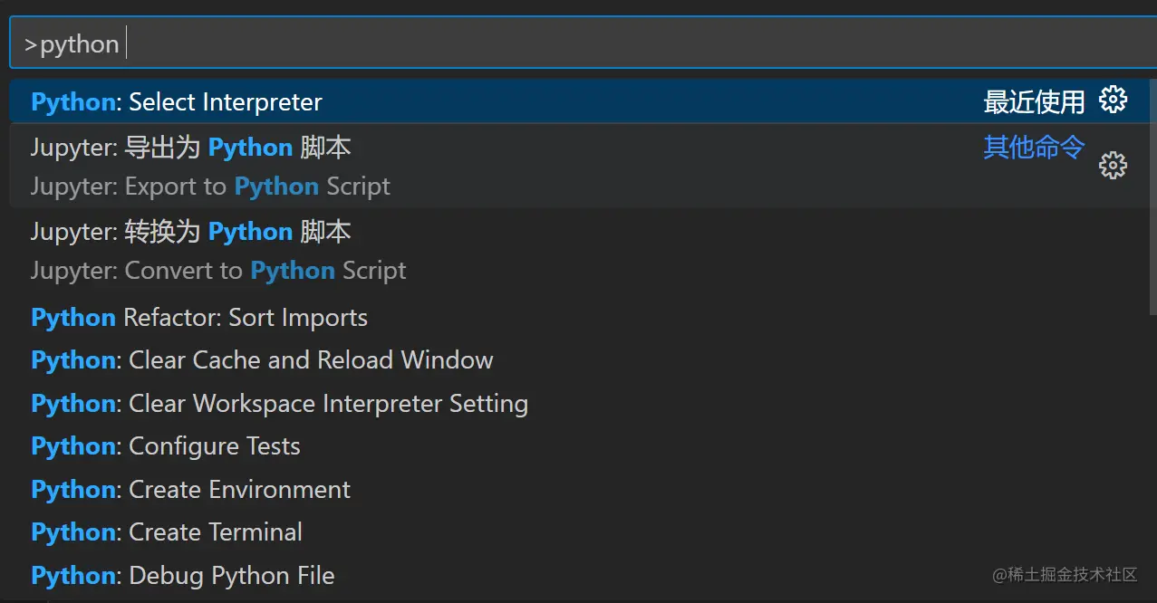Choose Jupyter: Convert to Python Script command

(579, 250)
